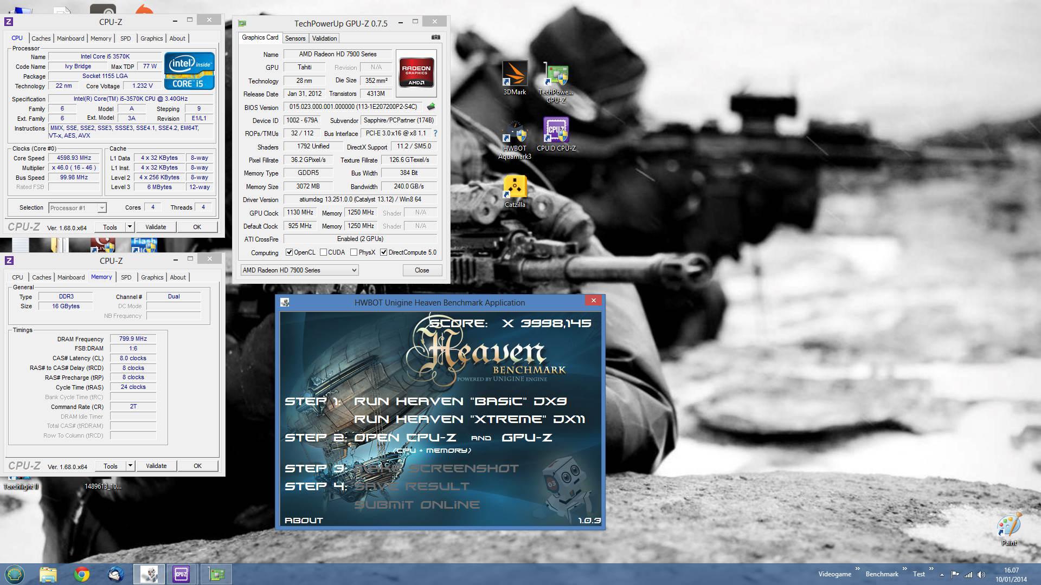Screen dimensions: 1041x585
Task: Toggle the PhysX checkbox in GPU-Z
Action: [354, 252]
